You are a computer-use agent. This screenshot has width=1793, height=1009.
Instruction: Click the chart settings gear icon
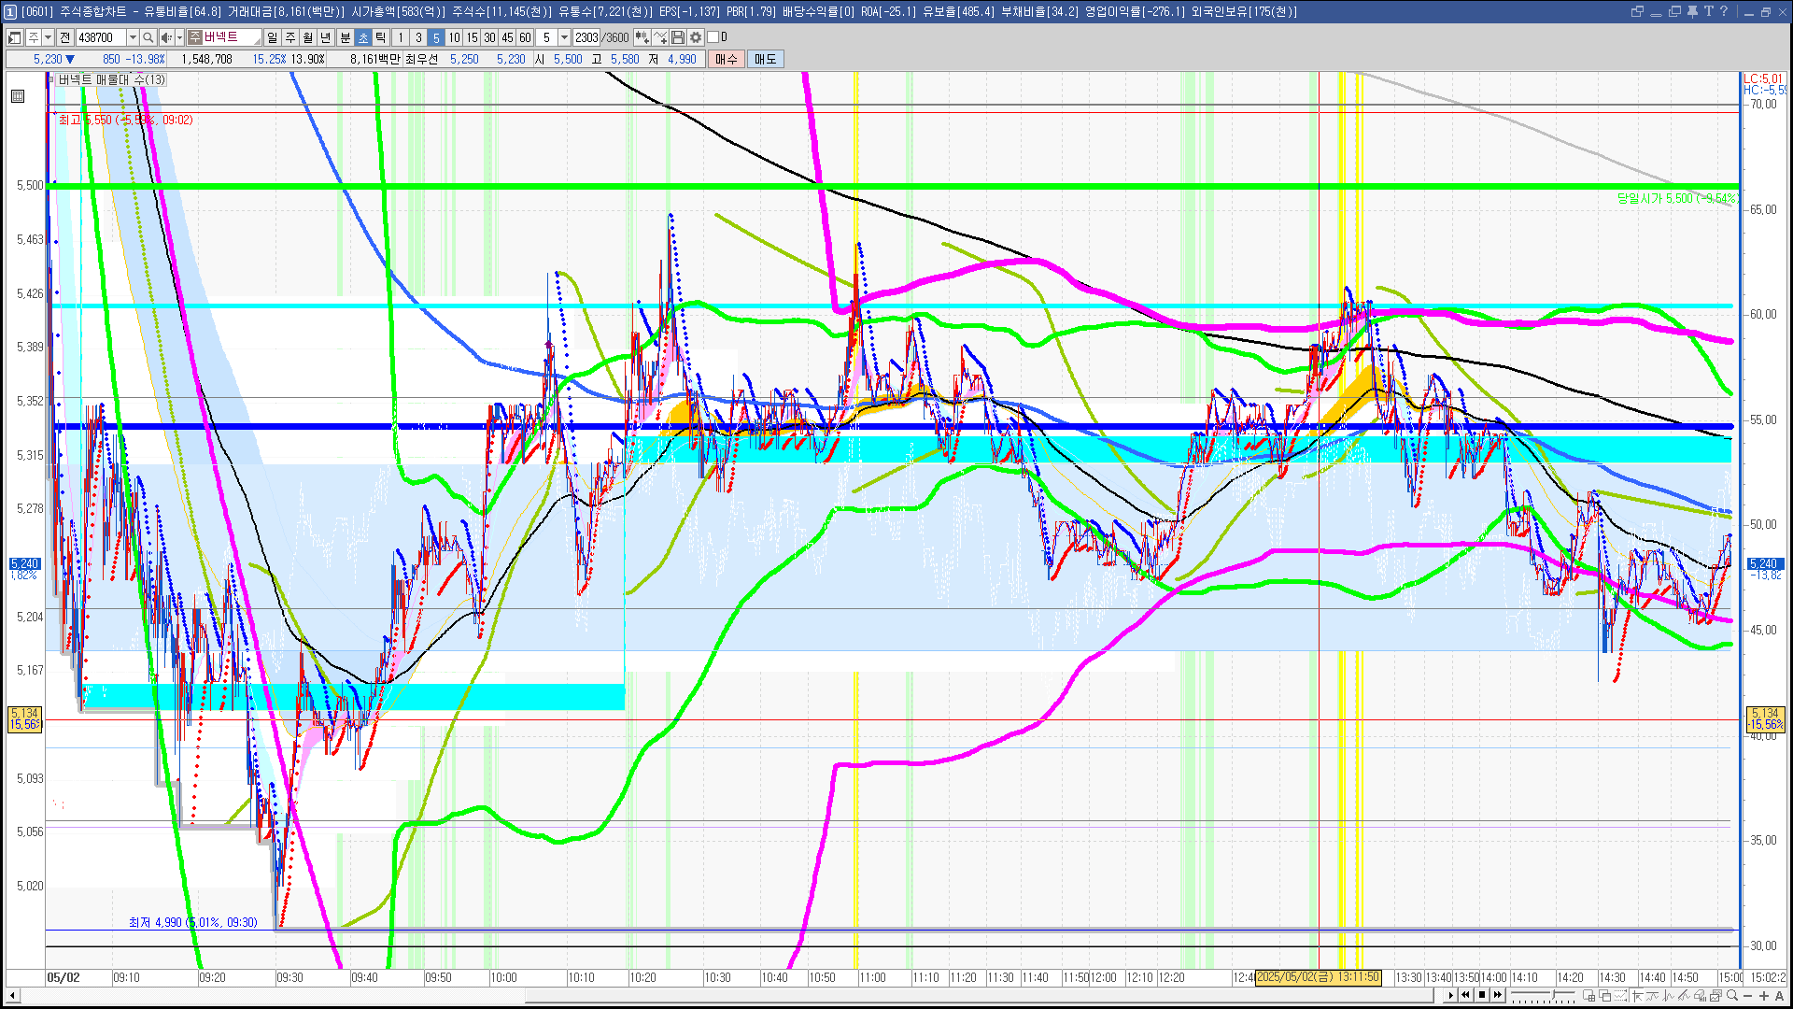click(x=696, y=37)
